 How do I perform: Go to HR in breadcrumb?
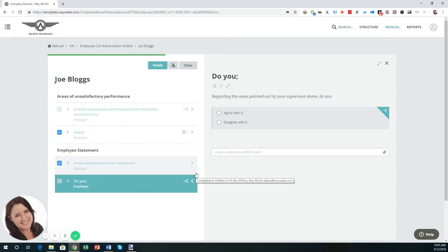72,46
